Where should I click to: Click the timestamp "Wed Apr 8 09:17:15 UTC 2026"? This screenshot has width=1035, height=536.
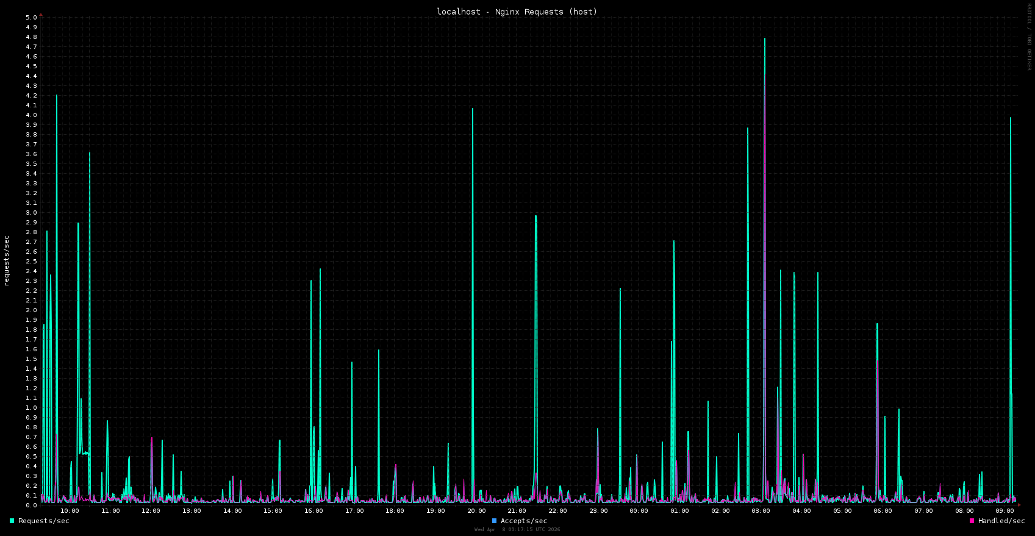point(517,529)
